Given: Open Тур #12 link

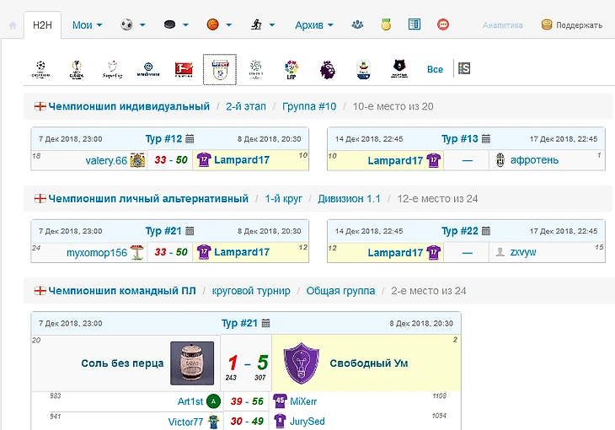Looking at the screenshot, I should [163, 138].
